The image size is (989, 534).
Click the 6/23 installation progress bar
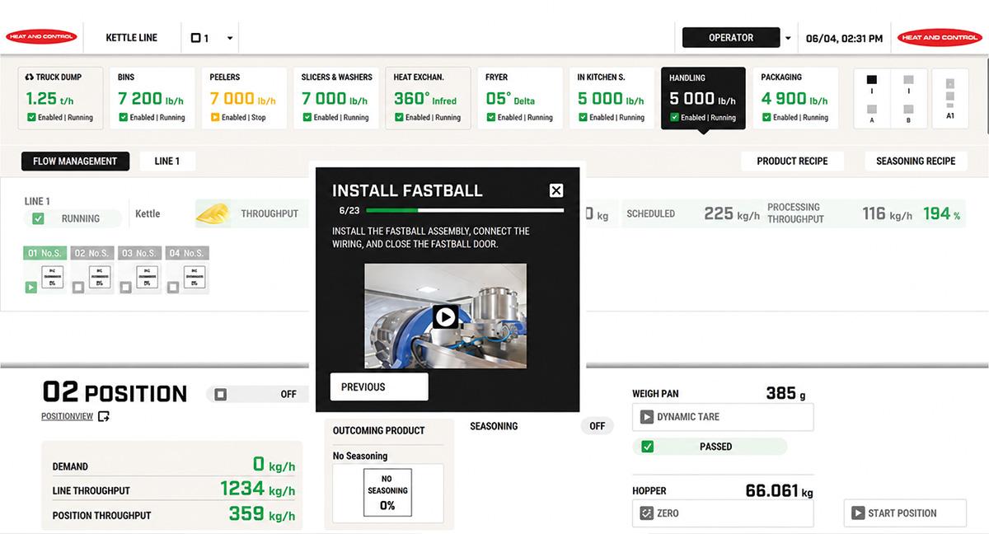coord(466,210)
